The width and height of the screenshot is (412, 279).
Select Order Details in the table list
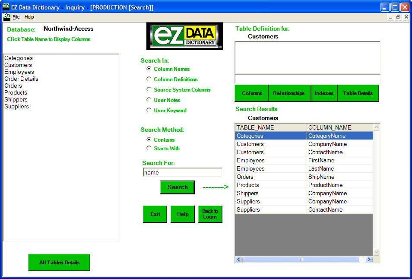(21, 79)
